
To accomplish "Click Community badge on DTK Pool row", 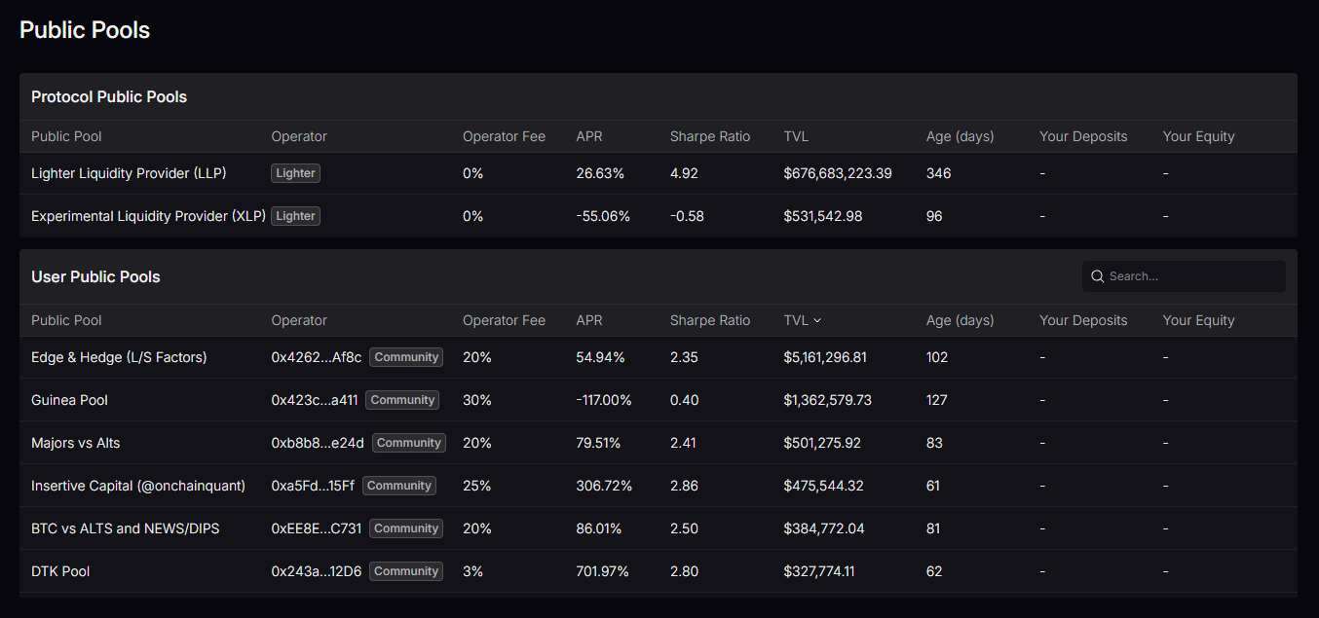I will click(x=406, y=571).
